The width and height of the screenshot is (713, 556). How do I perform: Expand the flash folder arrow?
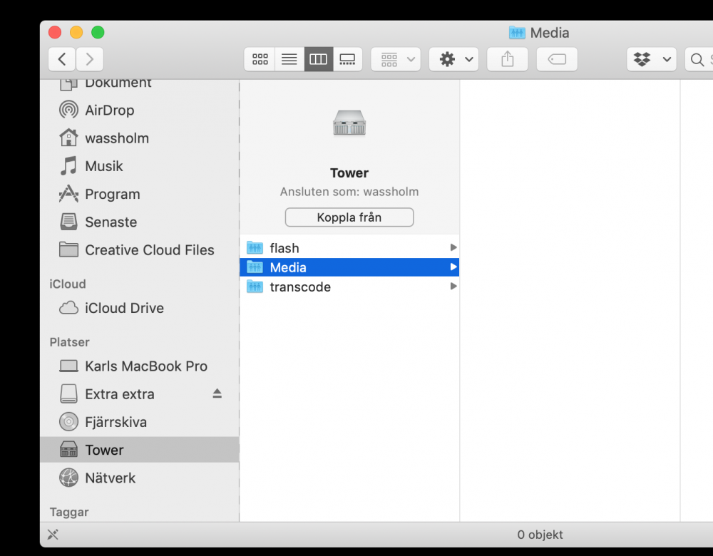point(453,247)
